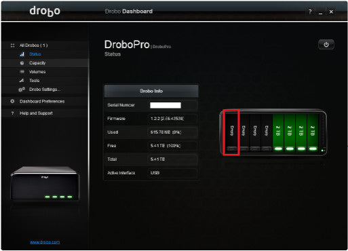Viewport: 348px width, 251px height.
Task: Select the Volumes stack icon
Action: pyautogui.click(x=22, y=72)
